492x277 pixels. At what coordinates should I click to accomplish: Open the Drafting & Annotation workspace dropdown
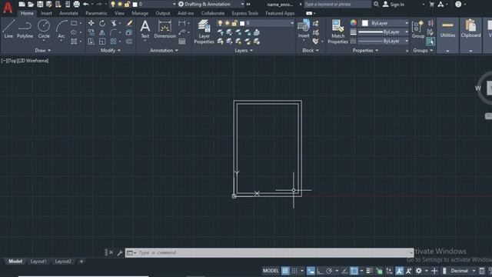(211, 5)
